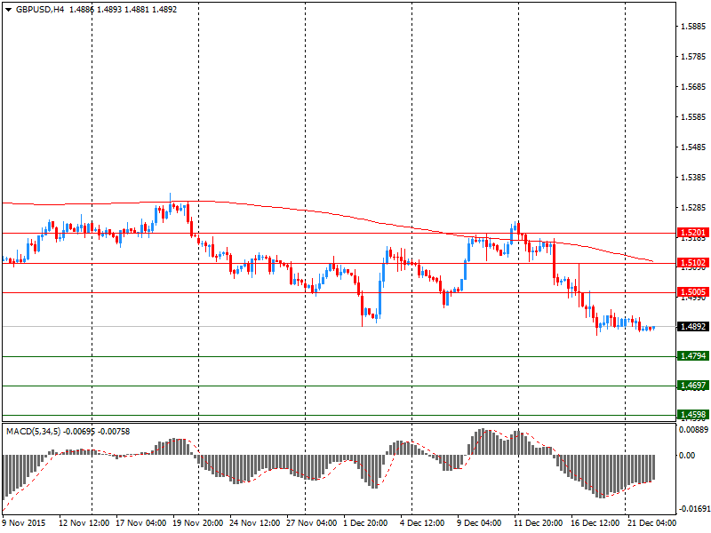The image size is (711, 533).
Task: Select the 9 Nov 2015 date label
Action: pos(24,523)
